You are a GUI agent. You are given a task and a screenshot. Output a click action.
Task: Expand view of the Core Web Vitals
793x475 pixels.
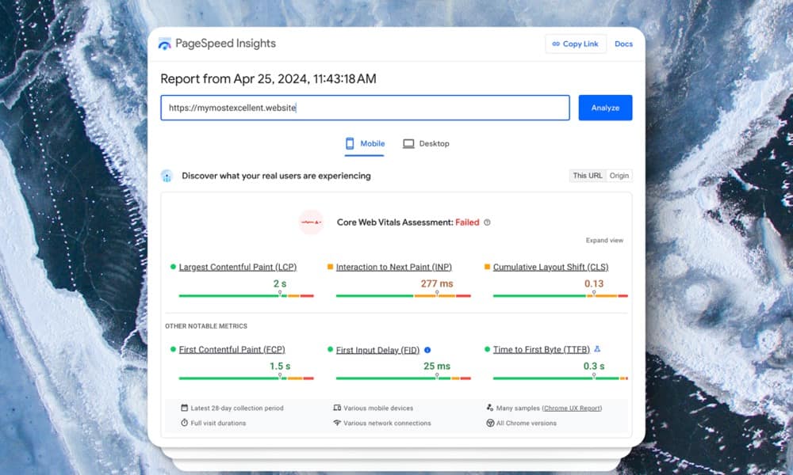(604, 241)
